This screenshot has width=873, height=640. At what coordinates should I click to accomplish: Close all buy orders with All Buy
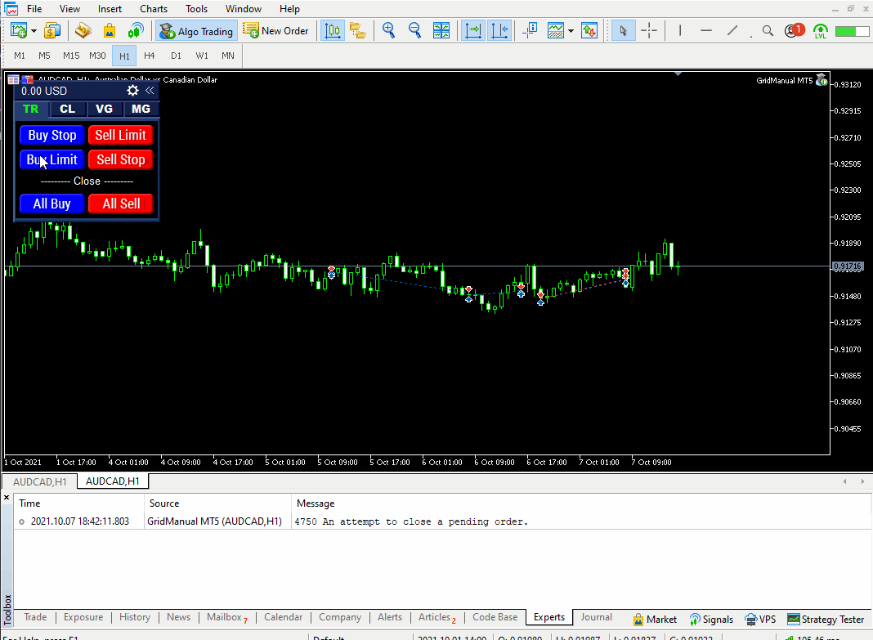click(51, 204)
